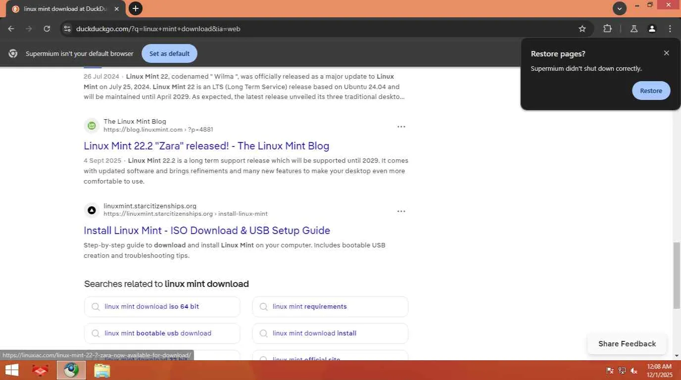Open the taskbar clock showing 12:08 AM
The height and width of the screenshot is (380, 681).
click(x=659, y=371)
